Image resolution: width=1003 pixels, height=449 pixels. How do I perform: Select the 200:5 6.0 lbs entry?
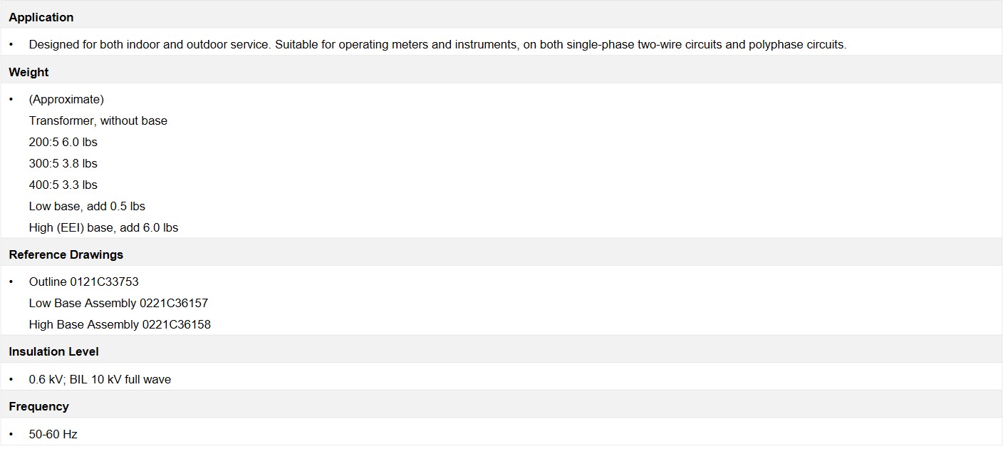(x=63, y=142)
